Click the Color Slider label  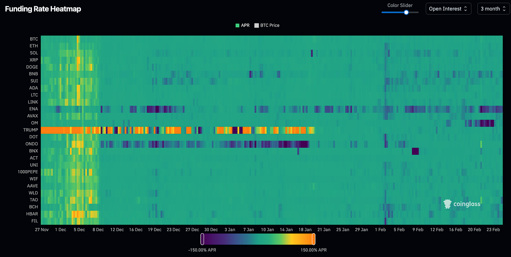[x=400, y=5]
